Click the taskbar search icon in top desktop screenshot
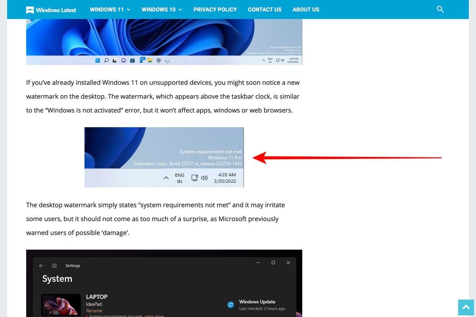This screenshot has width=476, height=317. click(106, 60)
